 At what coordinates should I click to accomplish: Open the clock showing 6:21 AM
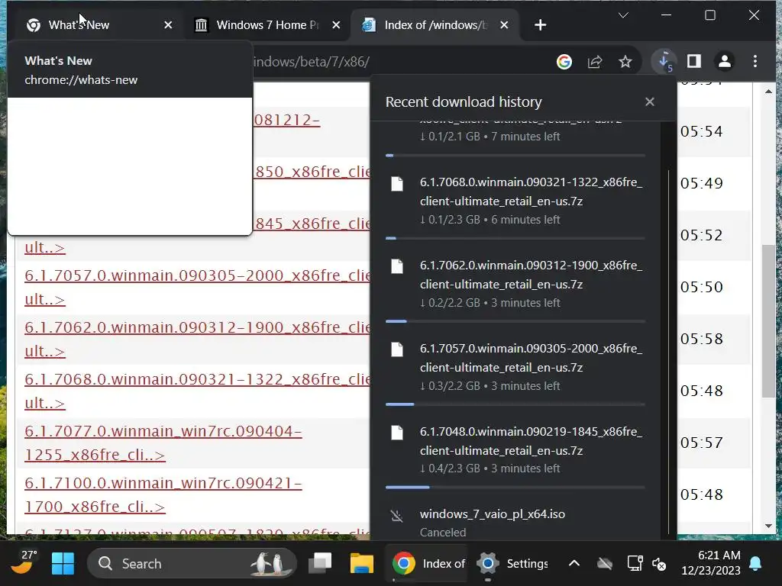[711, 562]
